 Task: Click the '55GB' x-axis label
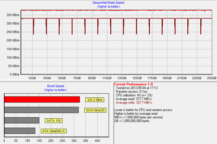62,78
